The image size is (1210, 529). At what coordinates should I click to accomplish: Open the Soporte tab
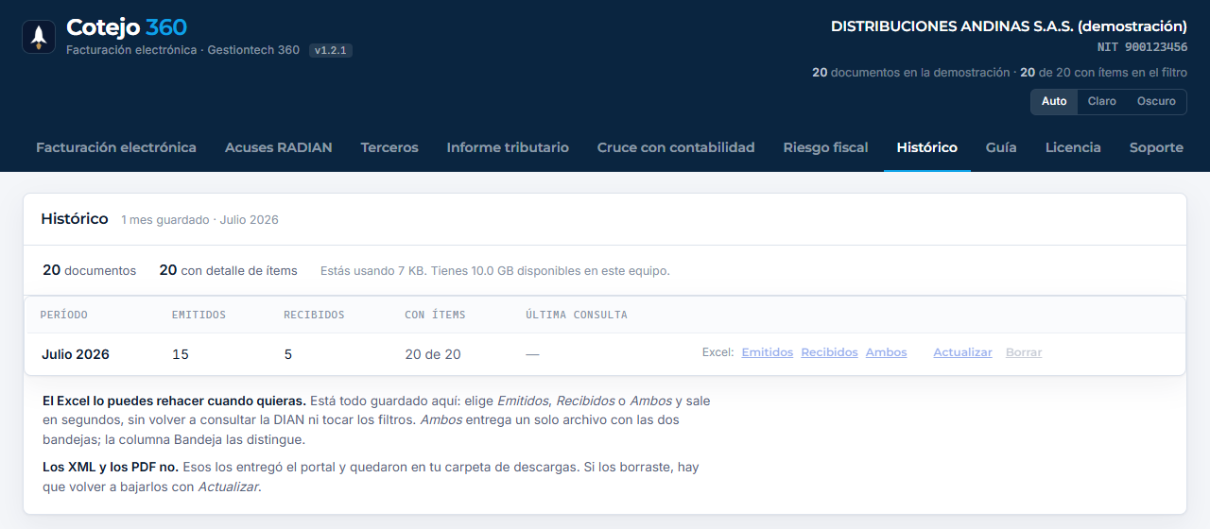point(1156,147)
